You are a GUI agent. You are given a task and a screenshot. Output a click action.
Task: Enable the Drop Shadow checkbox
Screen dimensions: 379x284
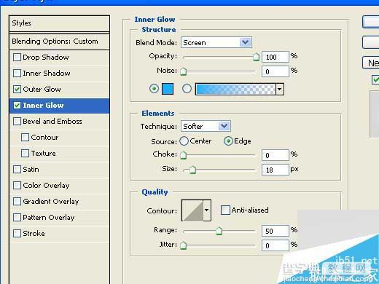click(17, 58)
